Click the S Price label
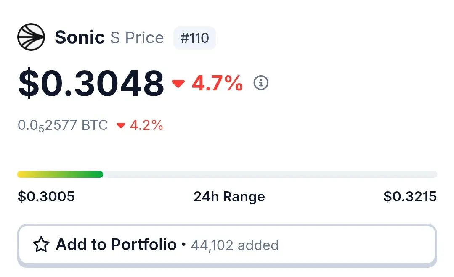This screenshot has height=277, width=454. [137, 38]
